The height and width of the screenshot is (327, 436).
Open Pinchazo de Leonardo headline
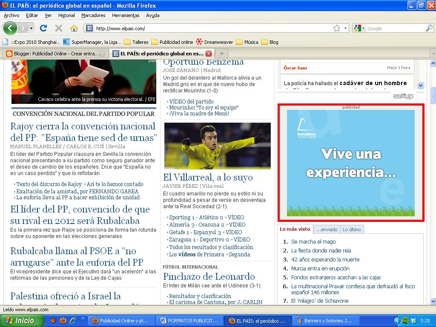tap(209, 276)
